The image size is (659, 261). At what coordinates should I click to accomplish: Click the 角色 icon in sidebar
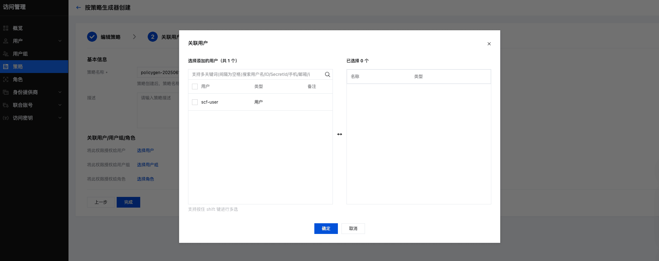(x=6, y=79)
